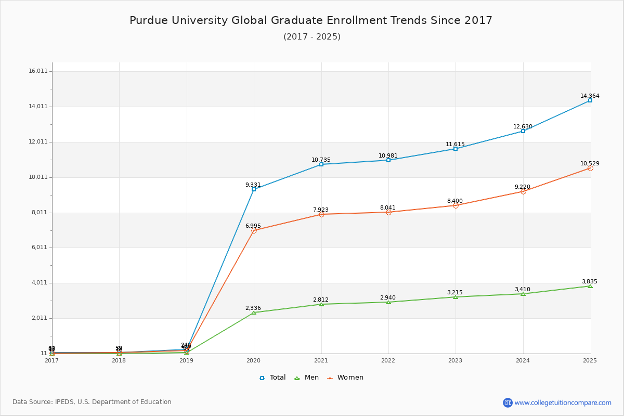
Task: Click the 2018 x-axis label
Action: coord(119,360)
